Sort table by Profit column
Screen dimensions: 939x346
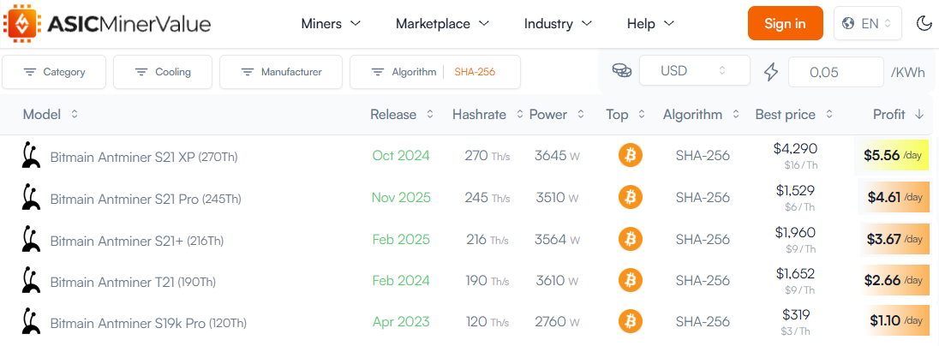[898, 115]
